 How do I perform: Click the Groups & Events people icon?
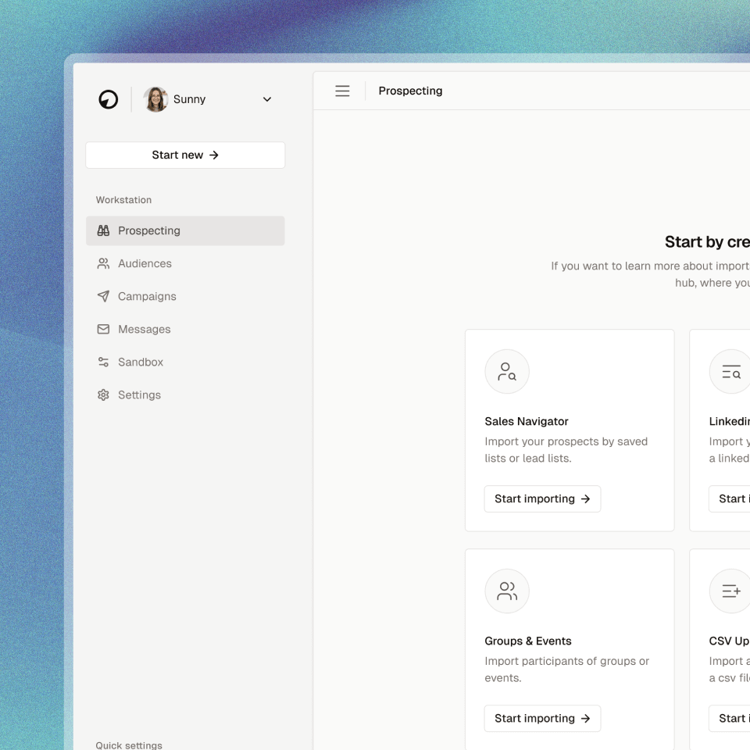(506, 591)
